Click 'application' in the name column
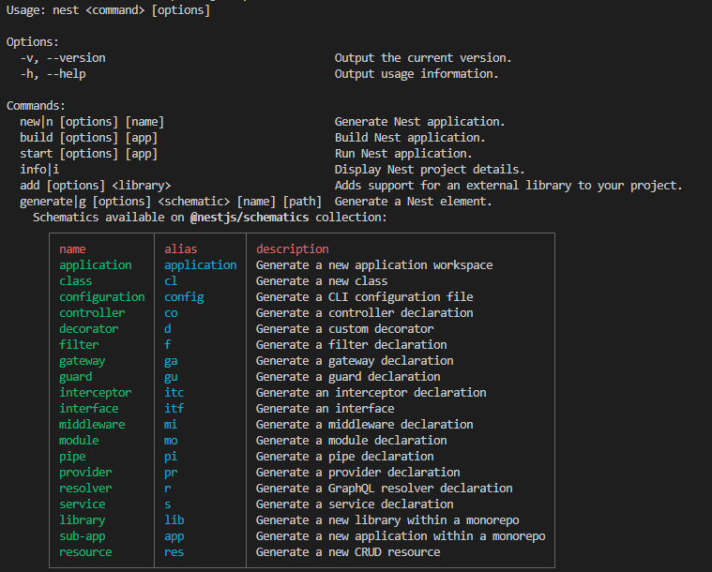 [x=96, y=265]
